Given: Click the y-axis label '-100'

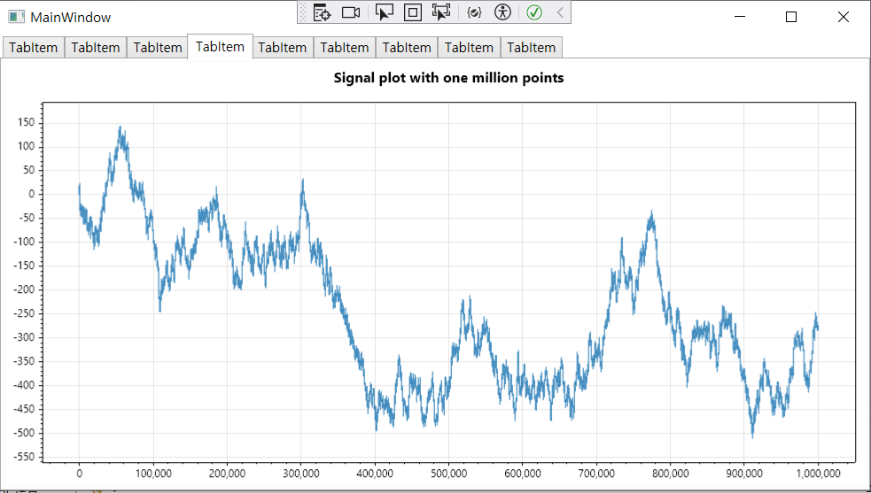Looking at the screenshot, I should tap(25, 242).
